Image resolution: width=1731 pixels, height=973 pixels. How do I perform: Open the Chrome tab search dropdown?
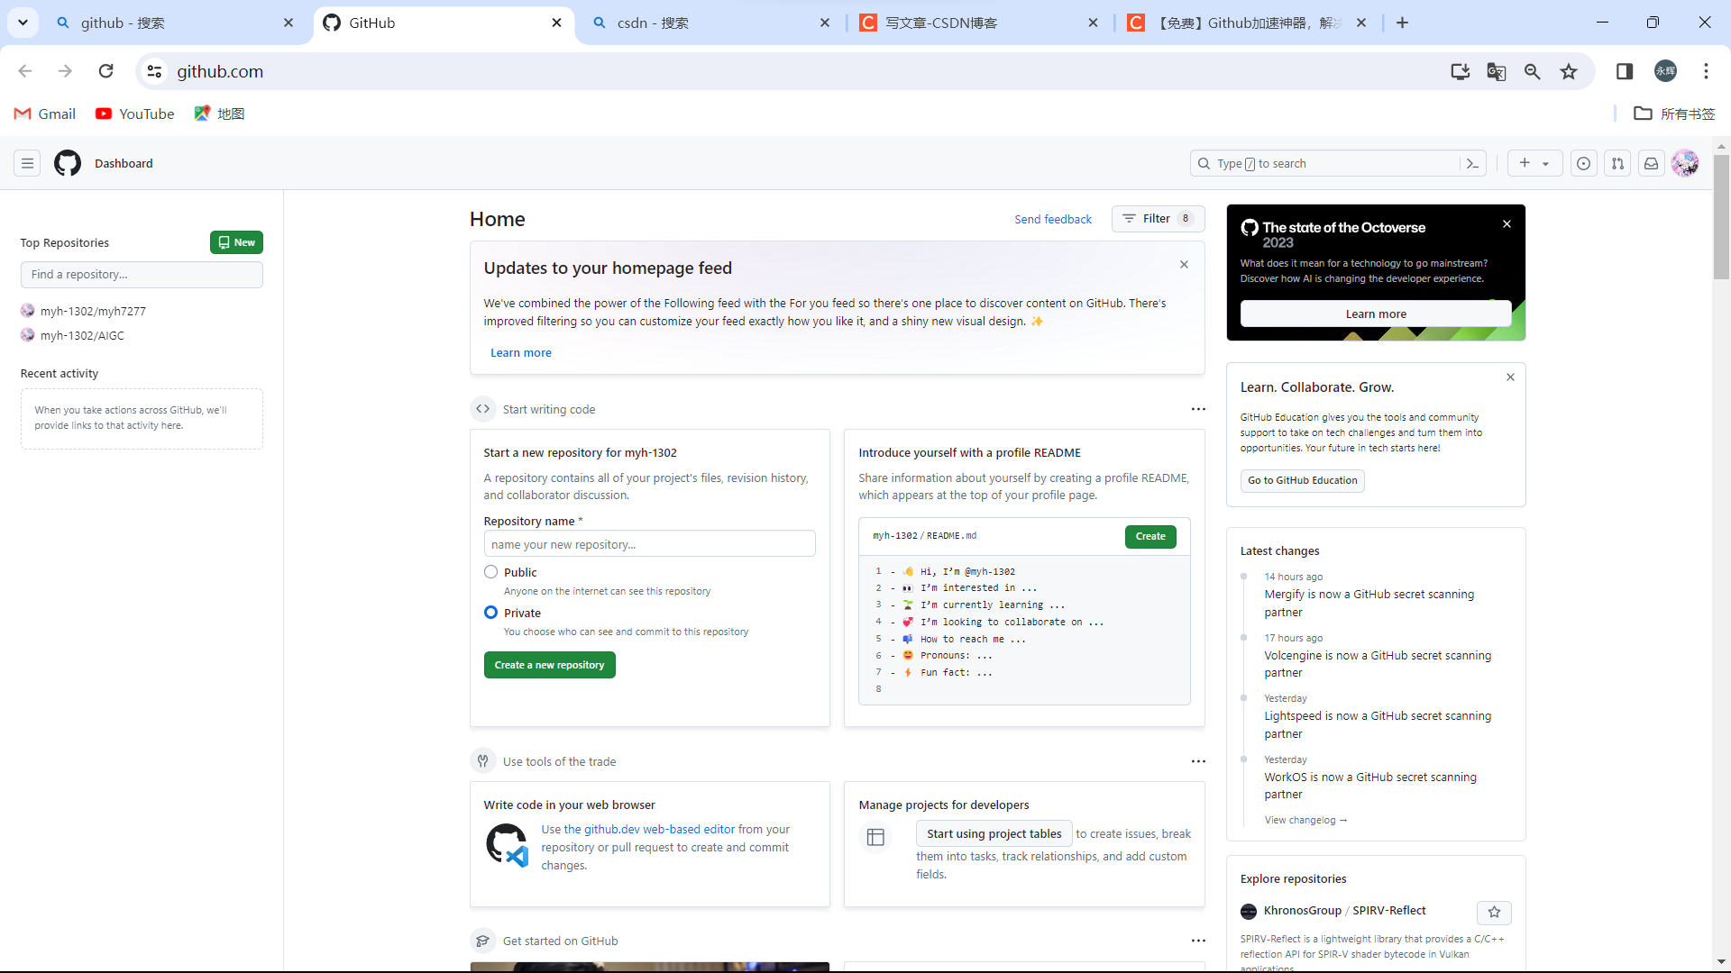tap(23, 23)
